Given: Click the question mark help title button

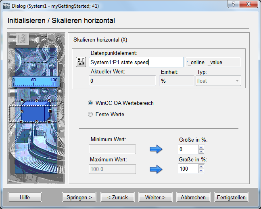Looking at the screenshot, I should pos(234,4).
